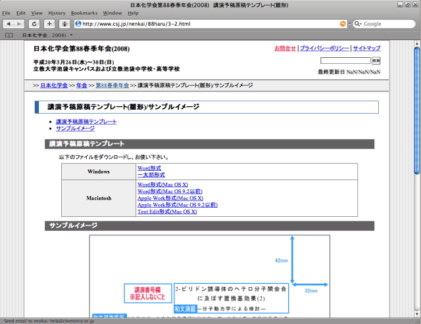Open the Window menu
The width and height of the screenshot is (421, 324).
(x=112, y=13)
